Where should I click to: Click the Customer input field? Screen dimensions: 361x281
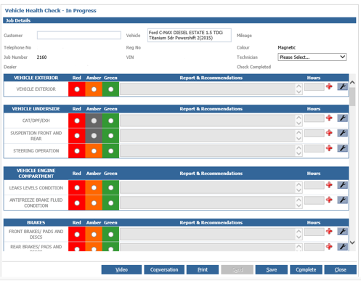point(79,36)
